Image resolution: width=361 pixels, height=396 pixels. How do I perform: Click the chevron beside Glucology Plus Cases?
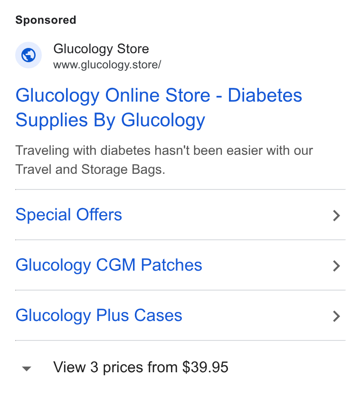coord(336,316)
